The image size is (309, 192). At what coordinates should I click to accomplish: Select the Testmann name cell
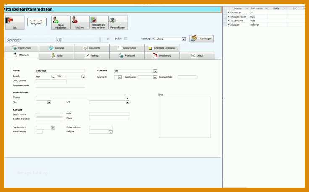click(x=239, y=21)
